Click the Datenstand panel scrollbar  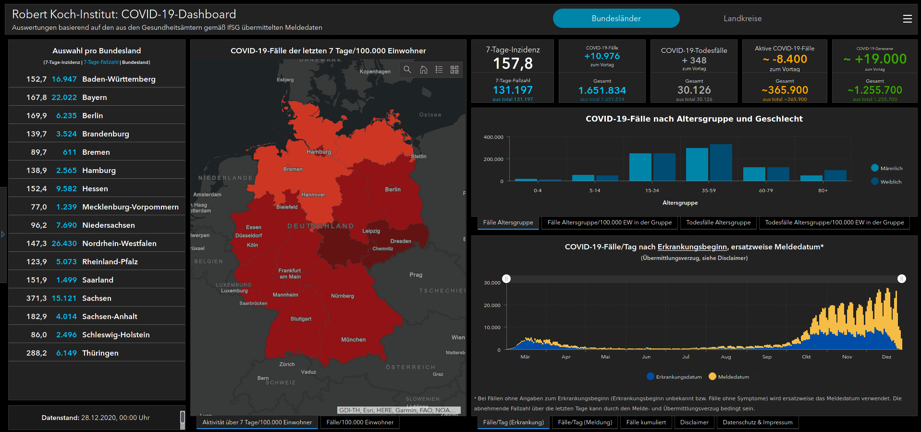coord(183,418)
